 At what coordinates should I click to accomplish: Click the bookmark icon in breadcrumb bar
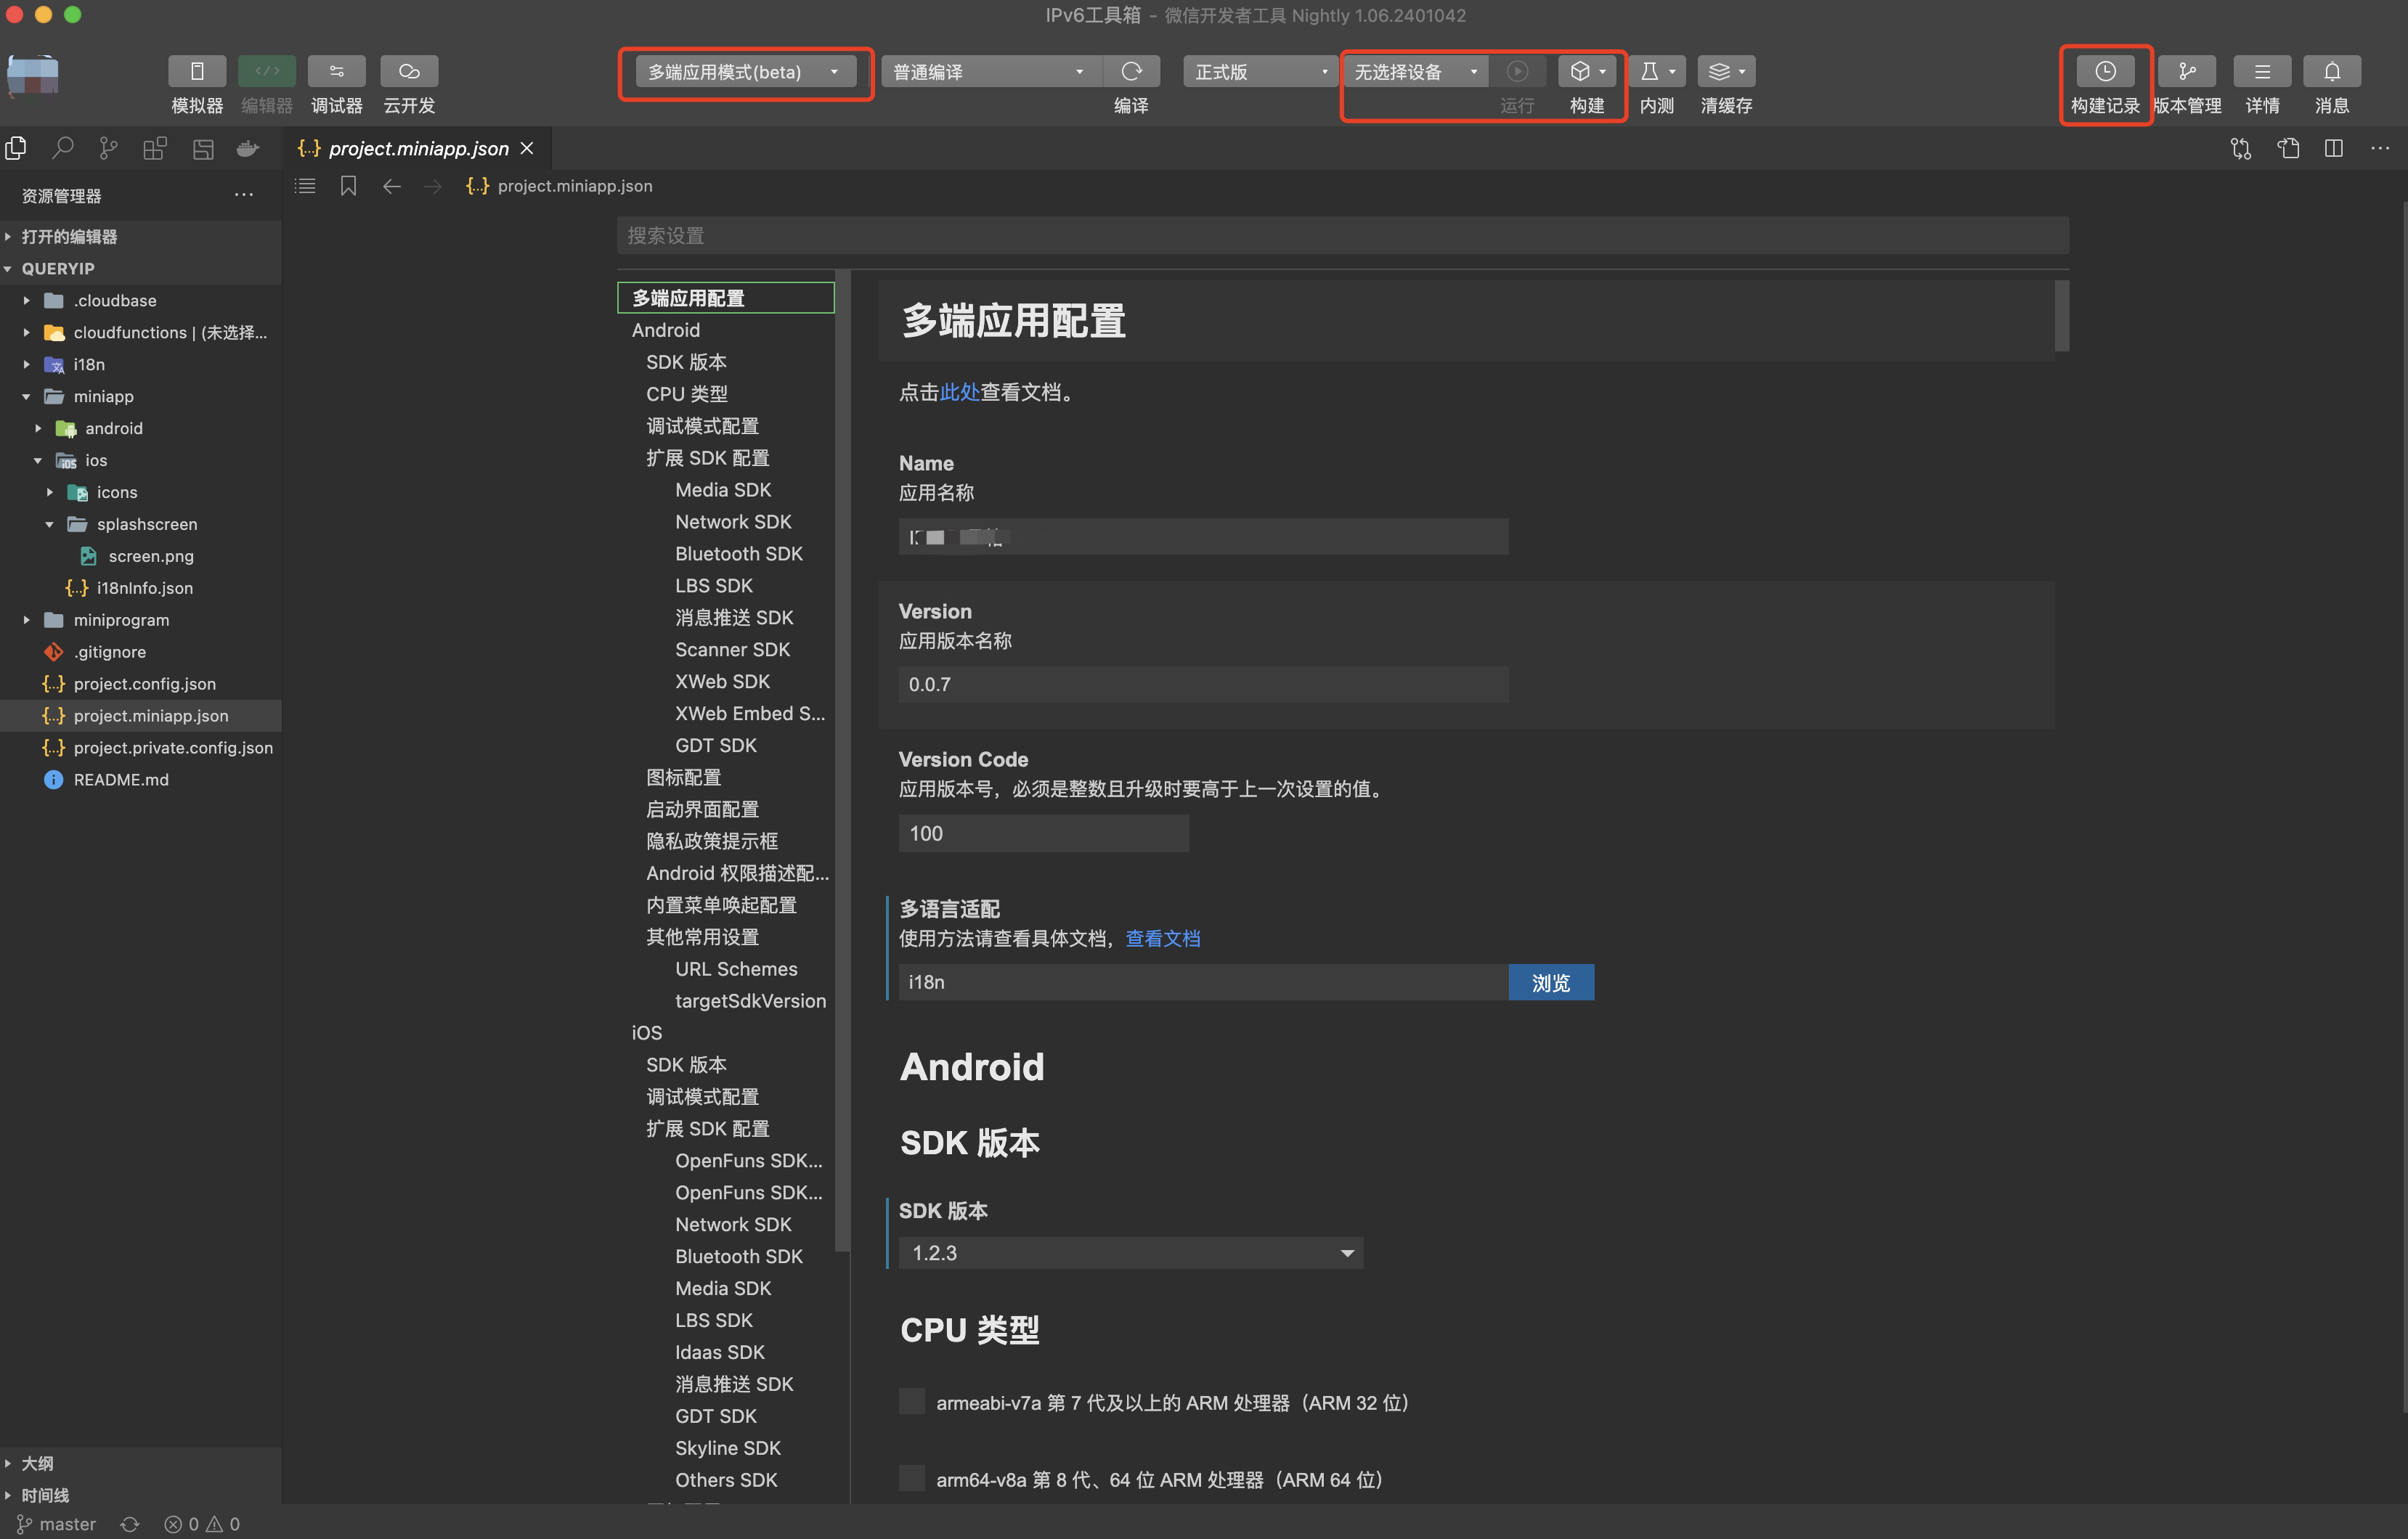[348, 186]
